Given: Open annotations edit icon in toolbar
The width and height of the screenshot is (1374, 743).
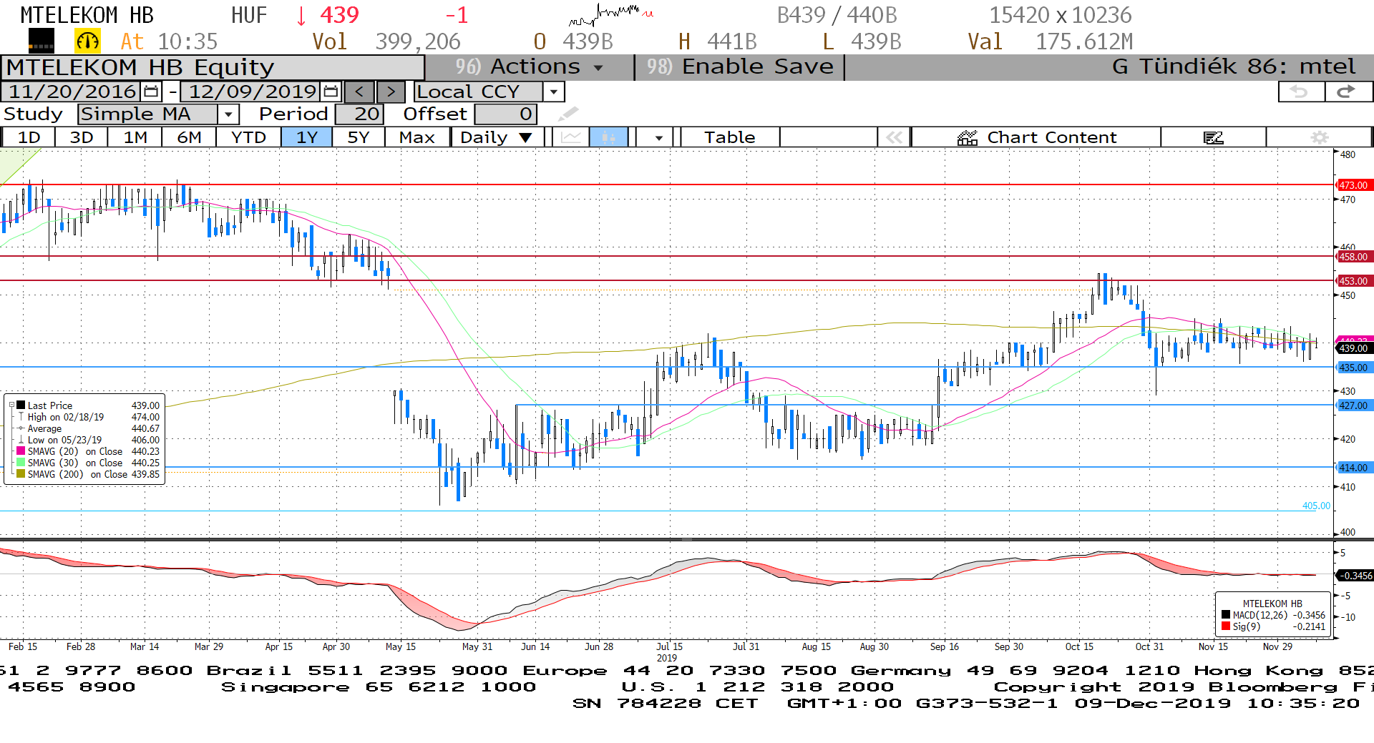Looking at the screenshot, I should [1214, 137].
